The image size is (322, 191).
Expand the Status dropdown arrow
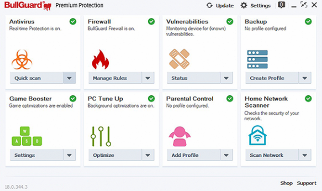(x=226, y=78)
